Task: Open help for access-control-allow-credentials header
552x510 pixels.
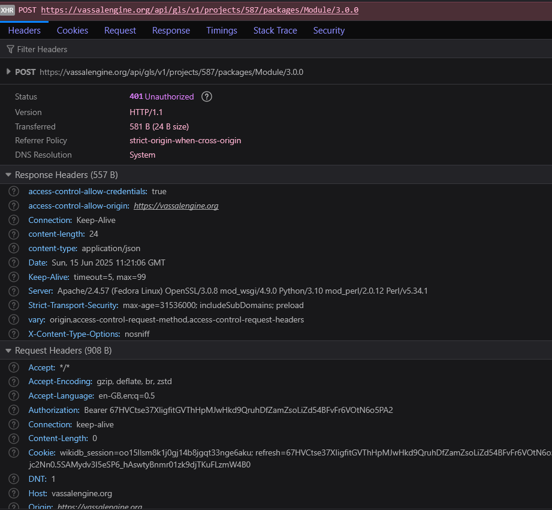Action: pyautogui.click(x=14, y=191)
